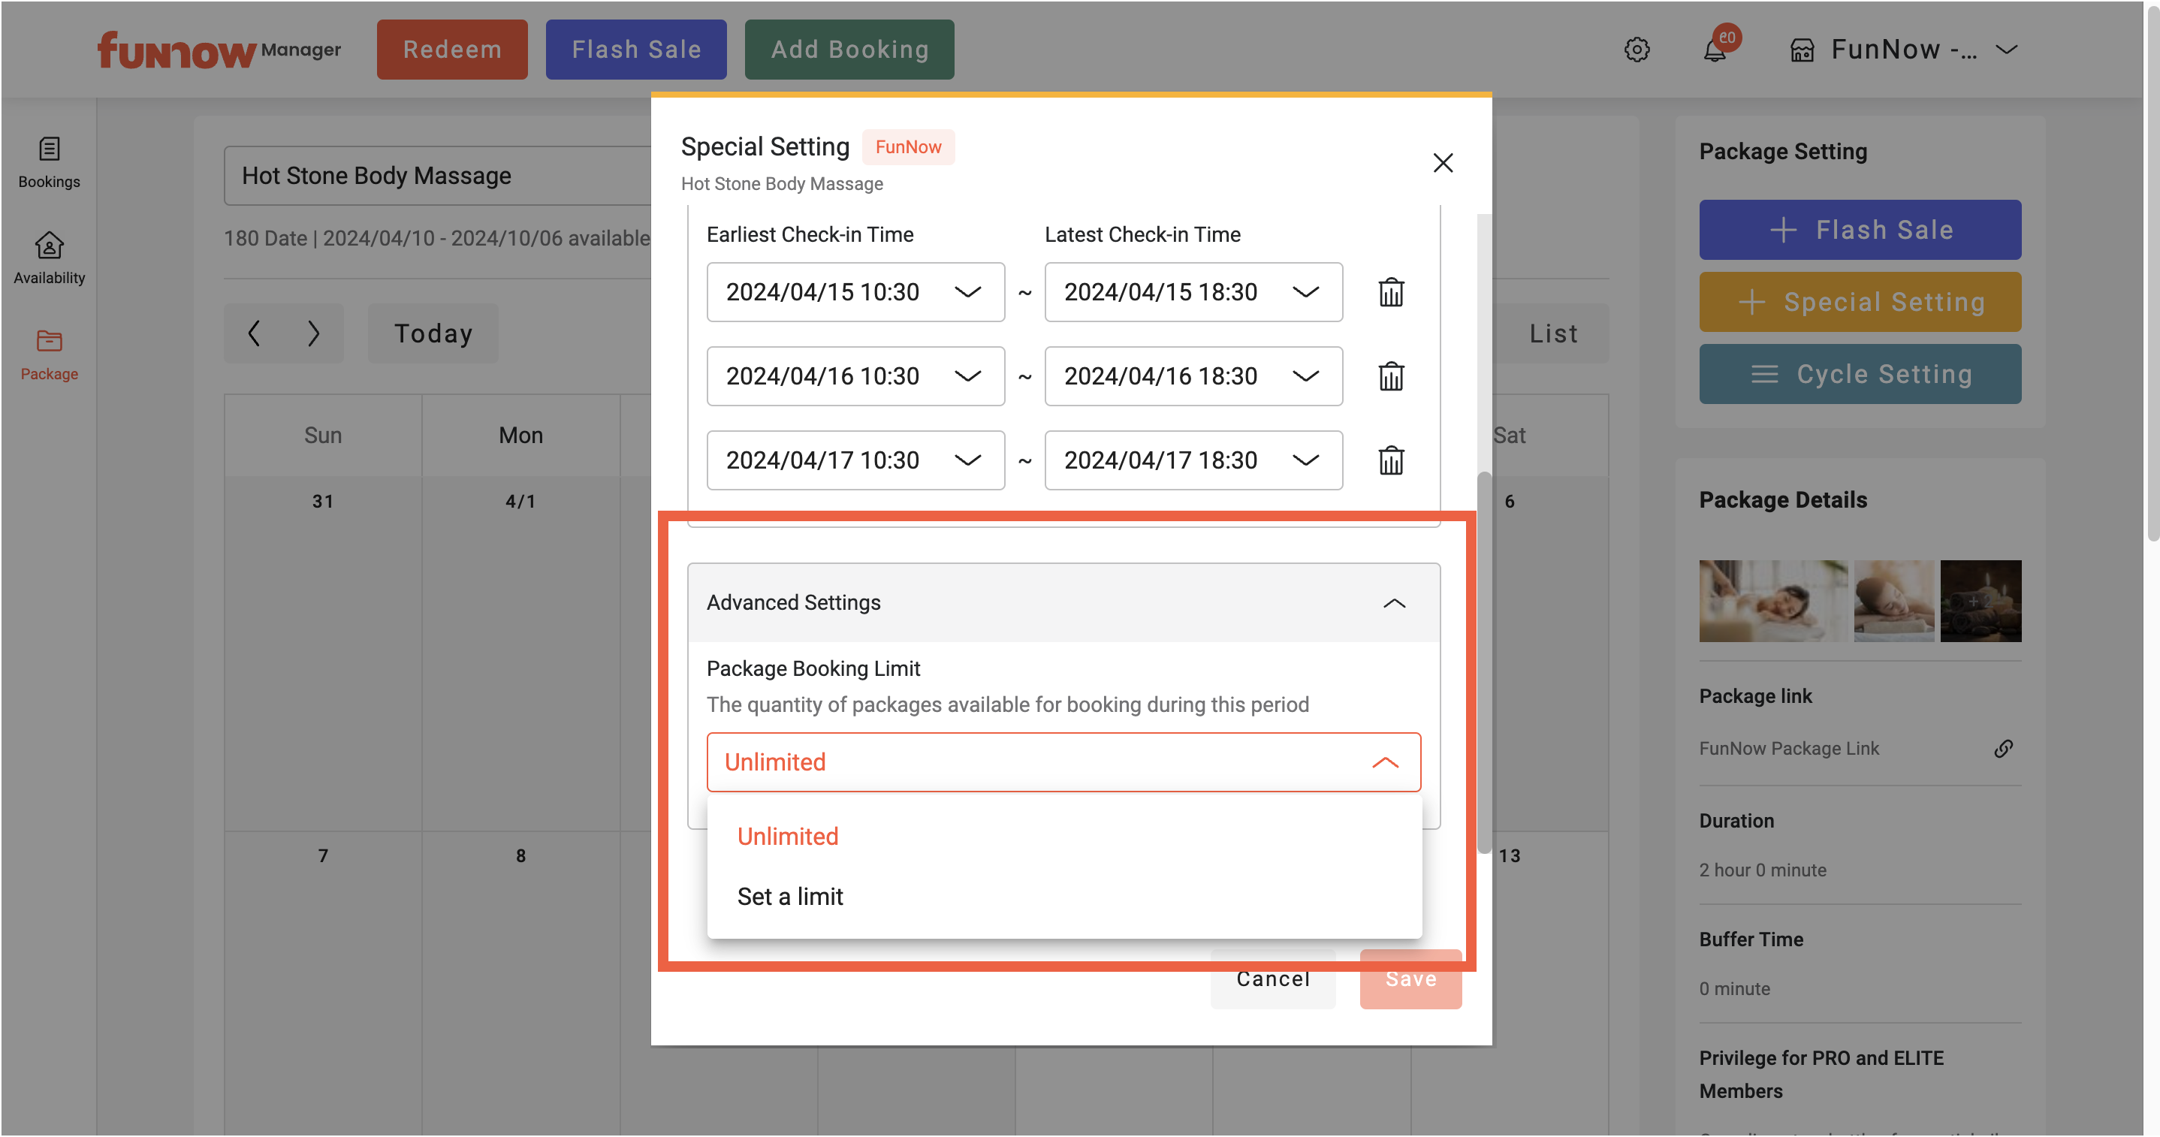Close the Special Setting dialog
This screenshot has height=1137, width=2160.
1442,163
